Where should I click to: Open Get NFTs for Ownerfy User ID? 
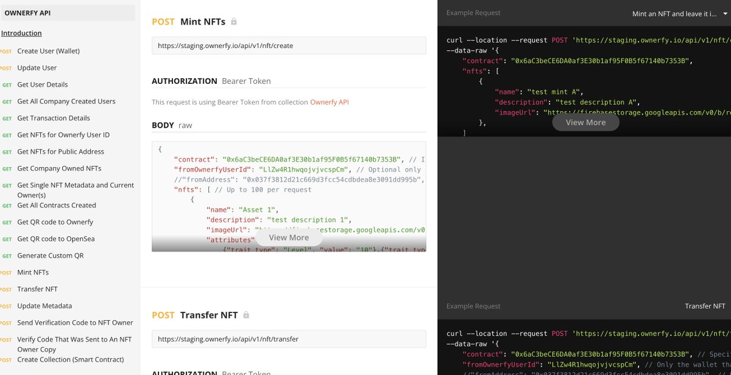(63, 135)
